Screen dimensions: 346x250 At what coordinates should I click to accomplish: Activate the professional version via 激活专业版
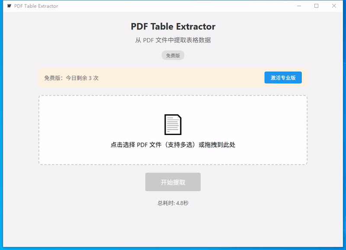click(283, 78)
